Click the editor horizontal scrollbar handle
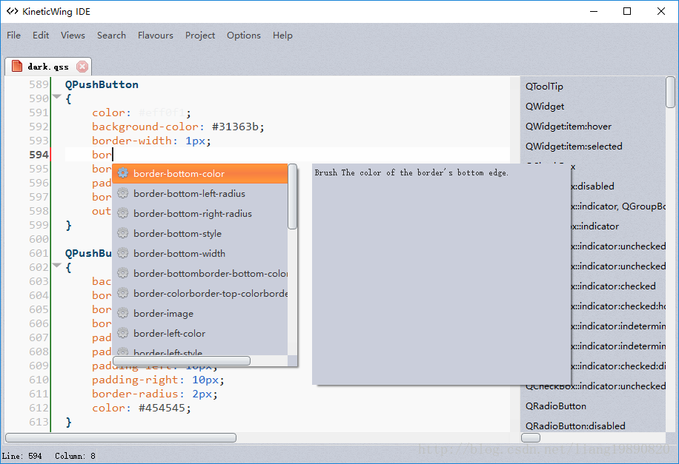 [121, 437]
